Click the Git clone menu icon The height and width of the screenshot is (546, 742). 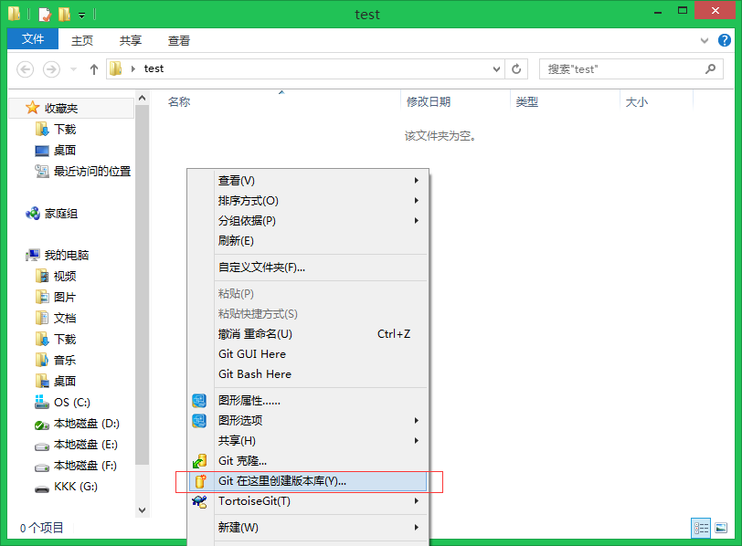[x=199, y=461]
